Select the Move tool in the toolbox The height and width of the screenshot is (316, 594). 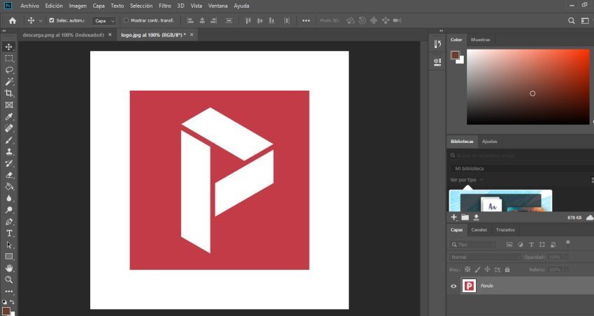click(9, 47)
